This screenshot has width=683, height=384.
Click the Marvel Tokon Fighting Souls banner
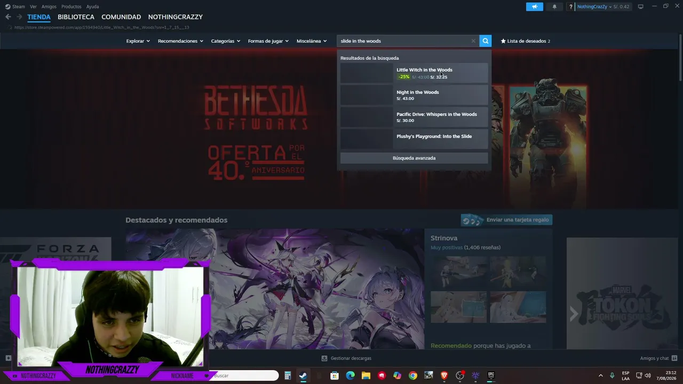coord(622,293)
